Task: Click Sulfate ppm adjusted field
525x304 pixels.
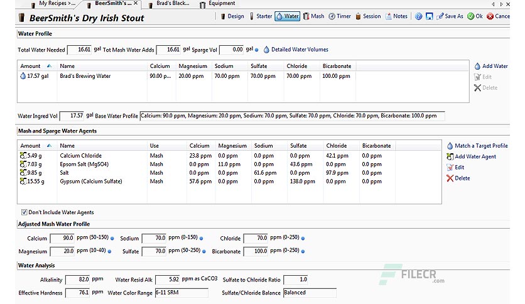Action: tap(154, 251)
